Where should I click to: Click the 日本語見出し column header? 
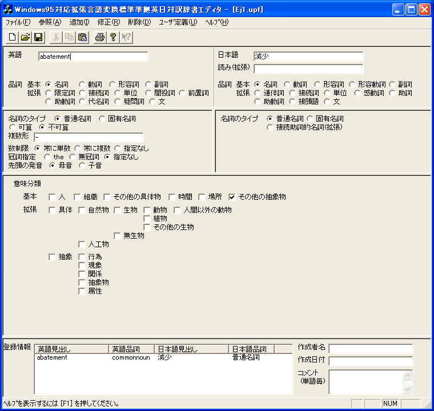pos(191,349)
